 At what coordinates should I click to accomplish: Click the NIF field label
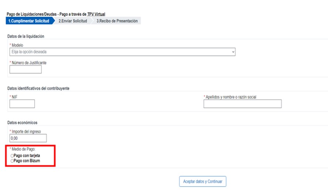(x=14, y=97)
